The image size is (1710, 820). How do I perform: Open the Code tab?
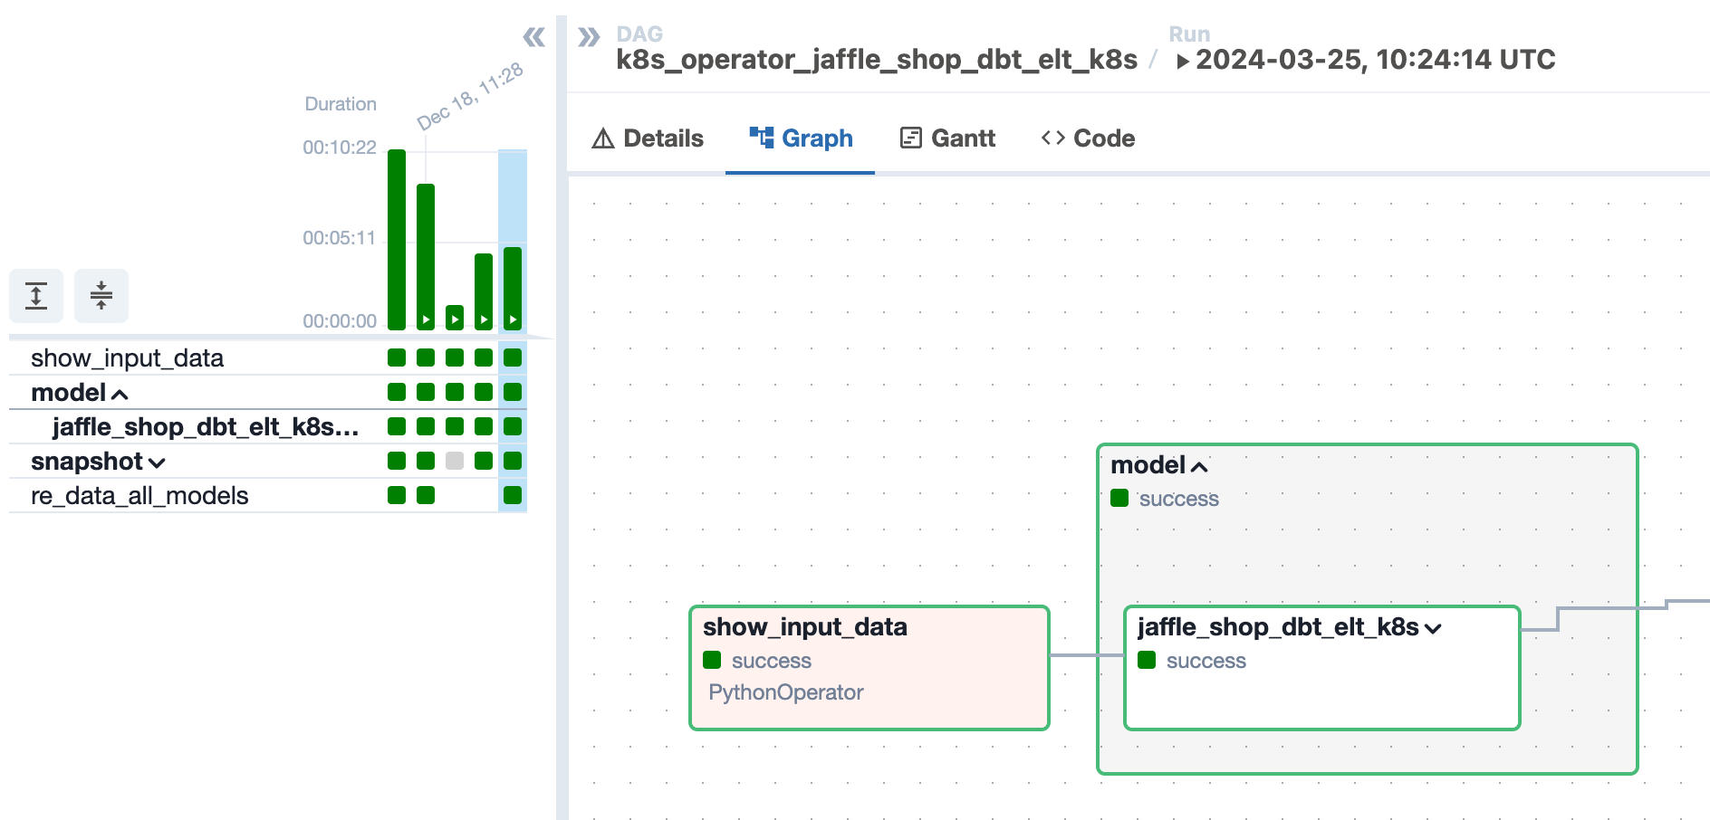[x=1088, y=138]
